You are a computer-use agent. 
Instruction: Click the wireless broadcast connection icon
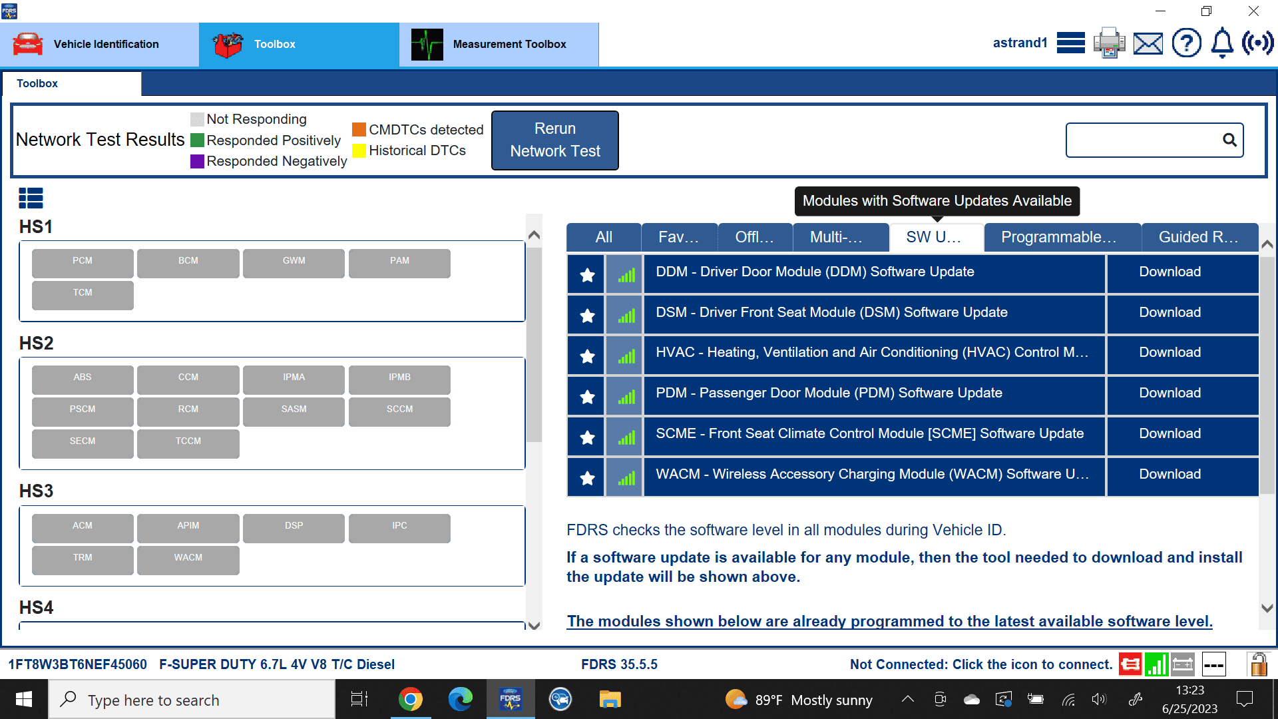click(x=1257, y=43)
